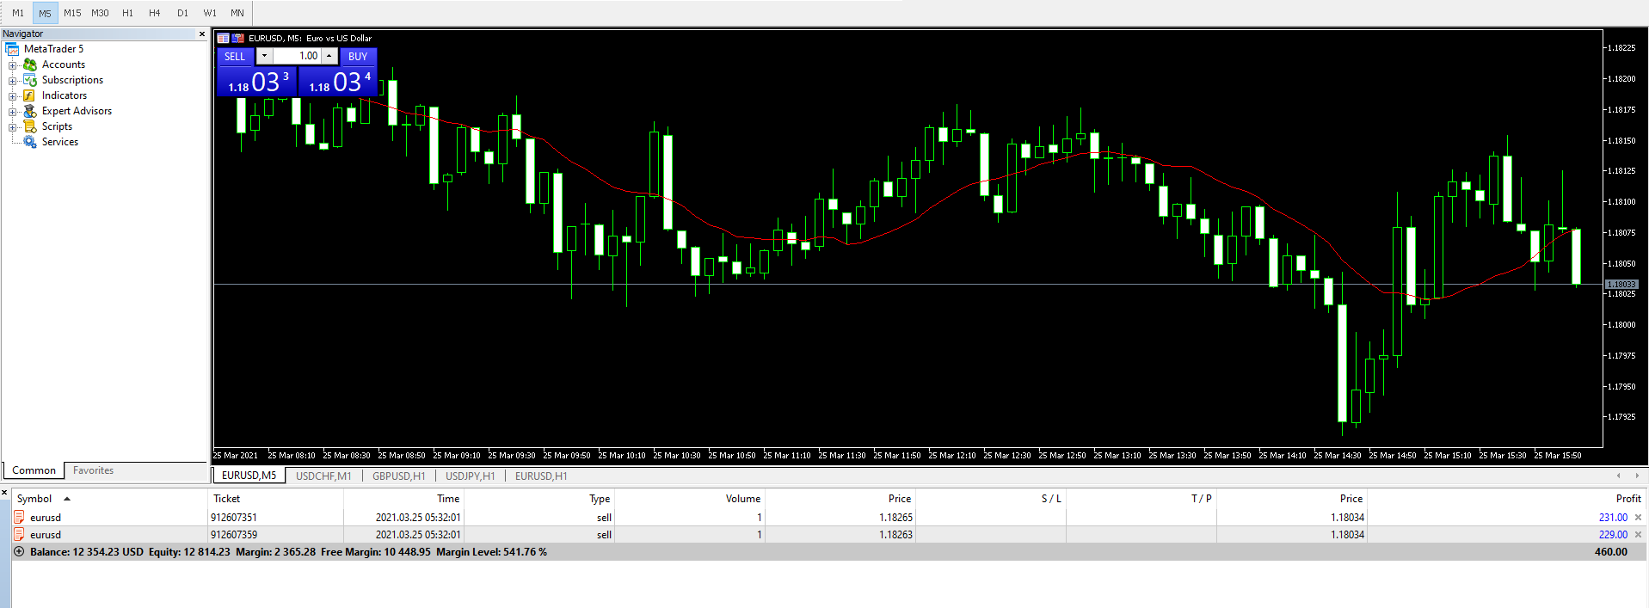This screenshot has width=1649, height=608.
Task: Switch to the EURUSD,M5 chart tab
Action: 249,476
